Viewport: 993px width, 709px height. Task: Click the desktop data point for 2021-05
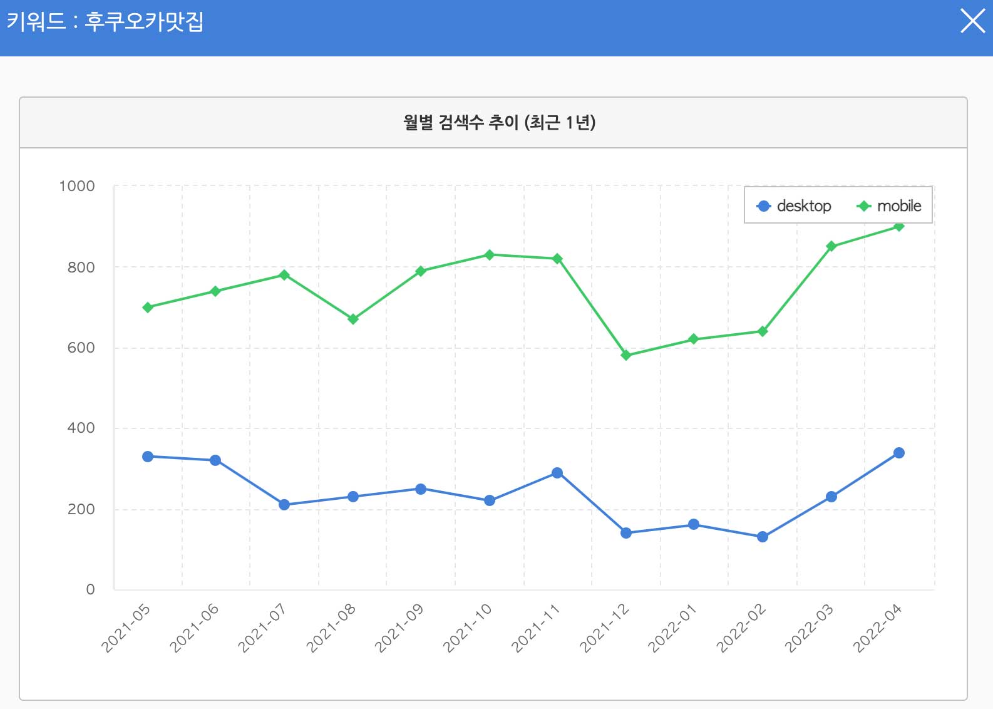click(x=148, y=457)
